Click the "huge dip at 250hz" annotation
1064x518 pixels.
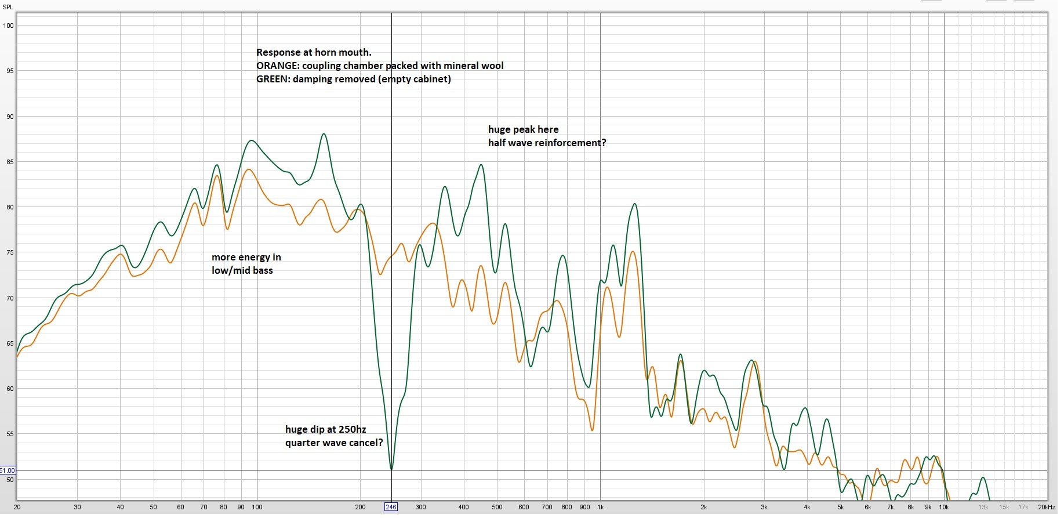pos(326,429)
